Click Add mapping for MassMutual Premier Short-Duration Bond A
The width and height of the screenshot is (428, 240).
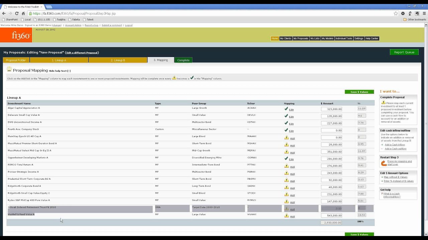(292, 145)
